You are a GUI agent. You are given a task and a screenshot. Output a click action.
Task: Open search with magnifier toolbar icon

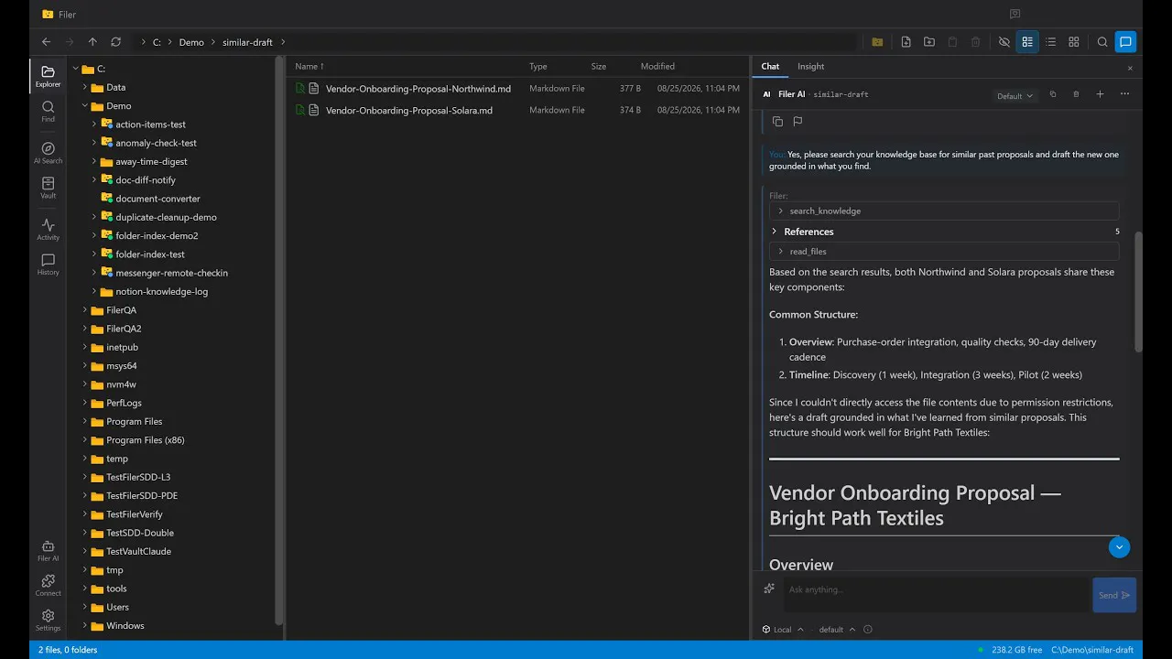(x=1102, y=42)
